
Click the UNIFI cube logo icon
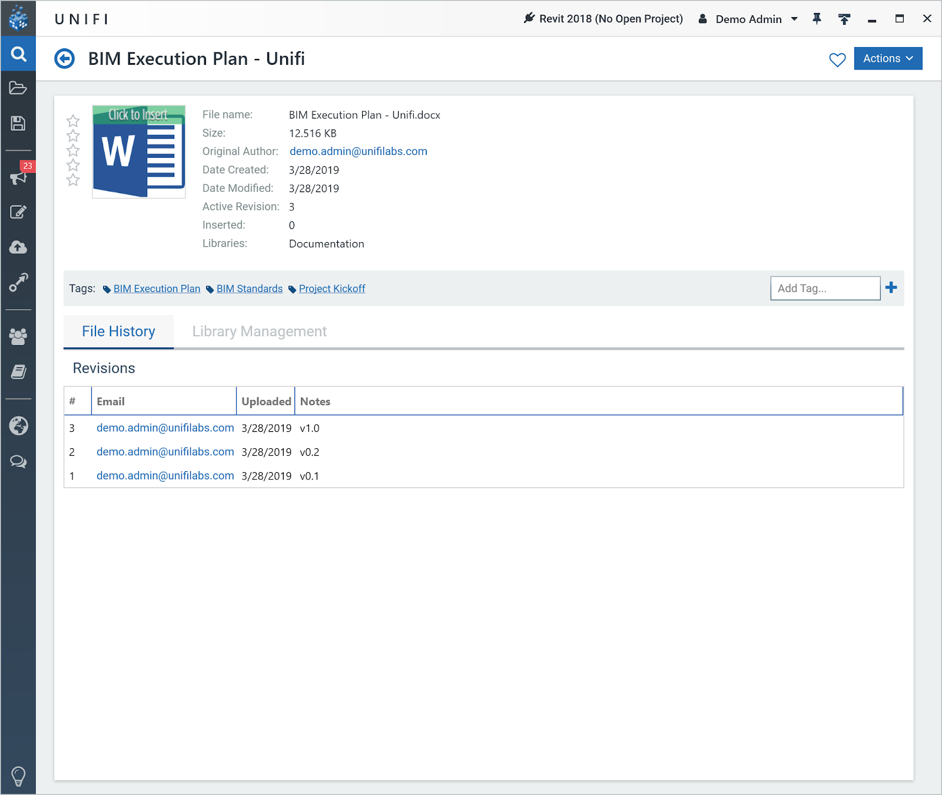coord(18,18)
